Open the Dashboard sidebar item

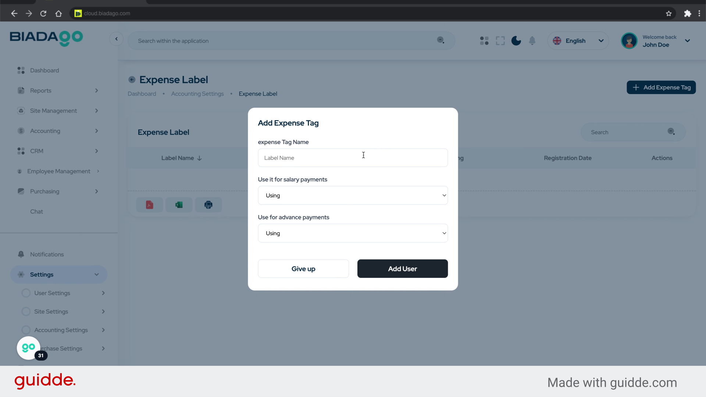pyautogui.click(x=44, y=70)
